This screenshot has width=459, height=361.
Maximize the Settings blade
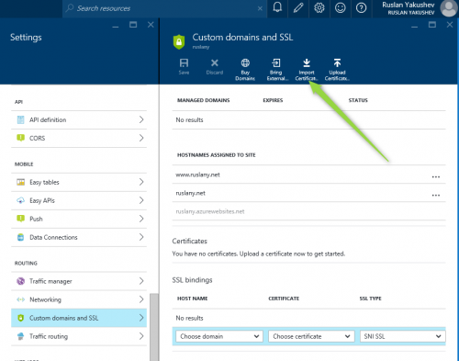(133, 25)
